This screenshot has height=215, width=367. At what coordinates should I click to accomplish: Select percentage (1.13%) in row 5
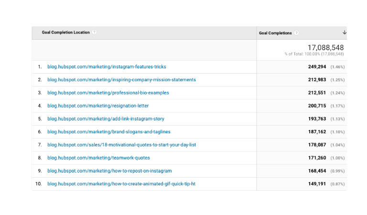point(337,119)
